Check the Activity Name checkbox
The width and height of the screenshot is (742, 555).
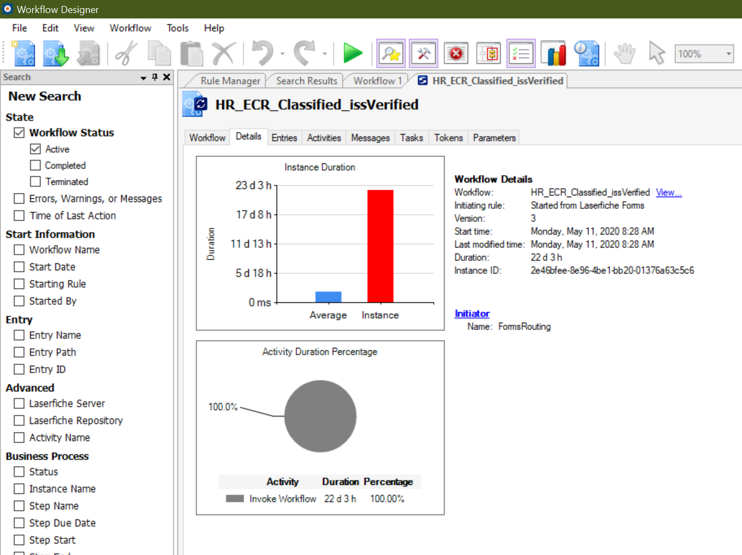pyautogui.click(x=19, y=437)
